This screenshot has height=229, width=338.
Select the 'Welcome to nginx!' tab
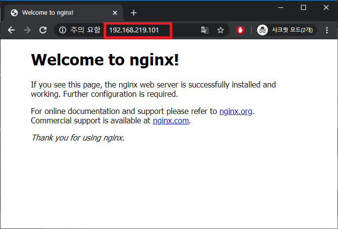point(64,13)
